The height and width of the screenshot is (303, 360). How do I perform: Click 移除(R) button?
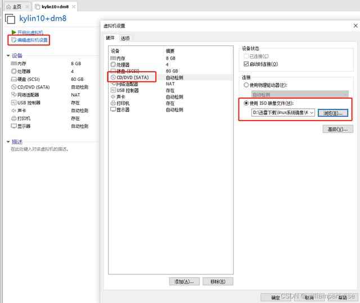tap(218, 282)
